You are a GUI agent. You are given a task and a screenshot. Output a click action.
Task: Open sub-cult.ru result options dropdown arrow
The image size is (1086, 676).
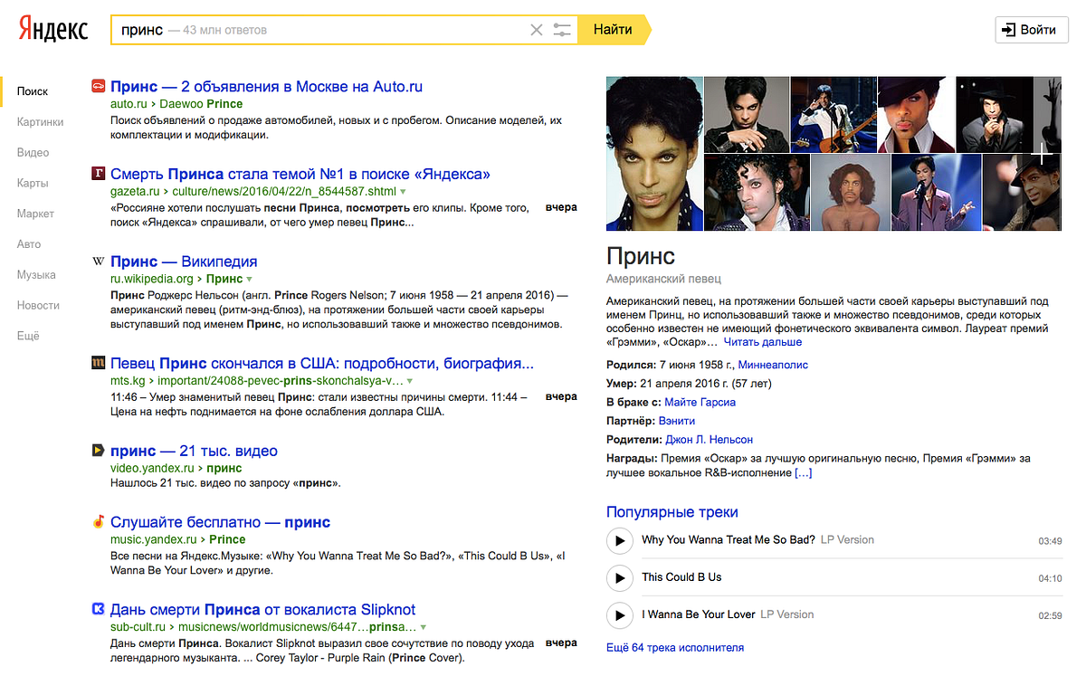coord(424,627)
